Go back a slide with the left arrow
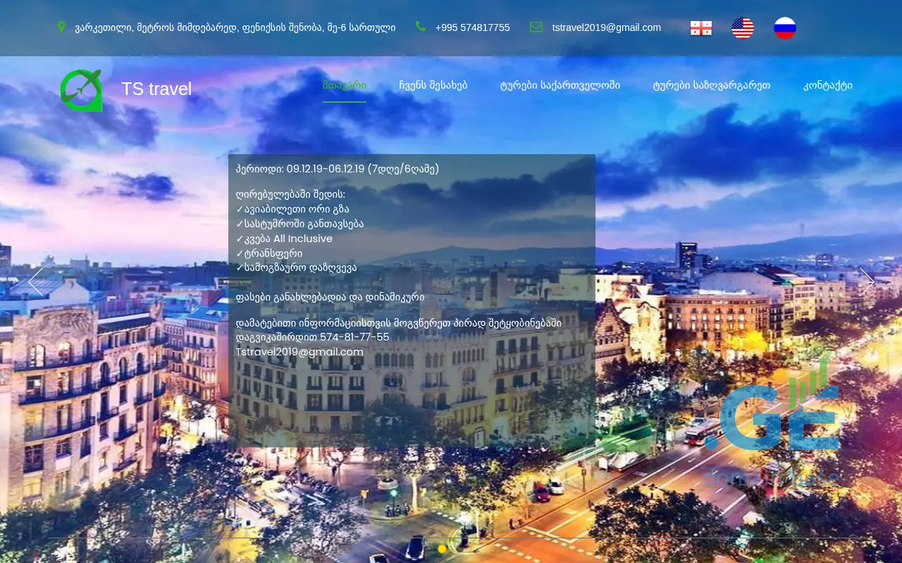The width and height of the screenshot is (902, 563). tap(35, 281)
